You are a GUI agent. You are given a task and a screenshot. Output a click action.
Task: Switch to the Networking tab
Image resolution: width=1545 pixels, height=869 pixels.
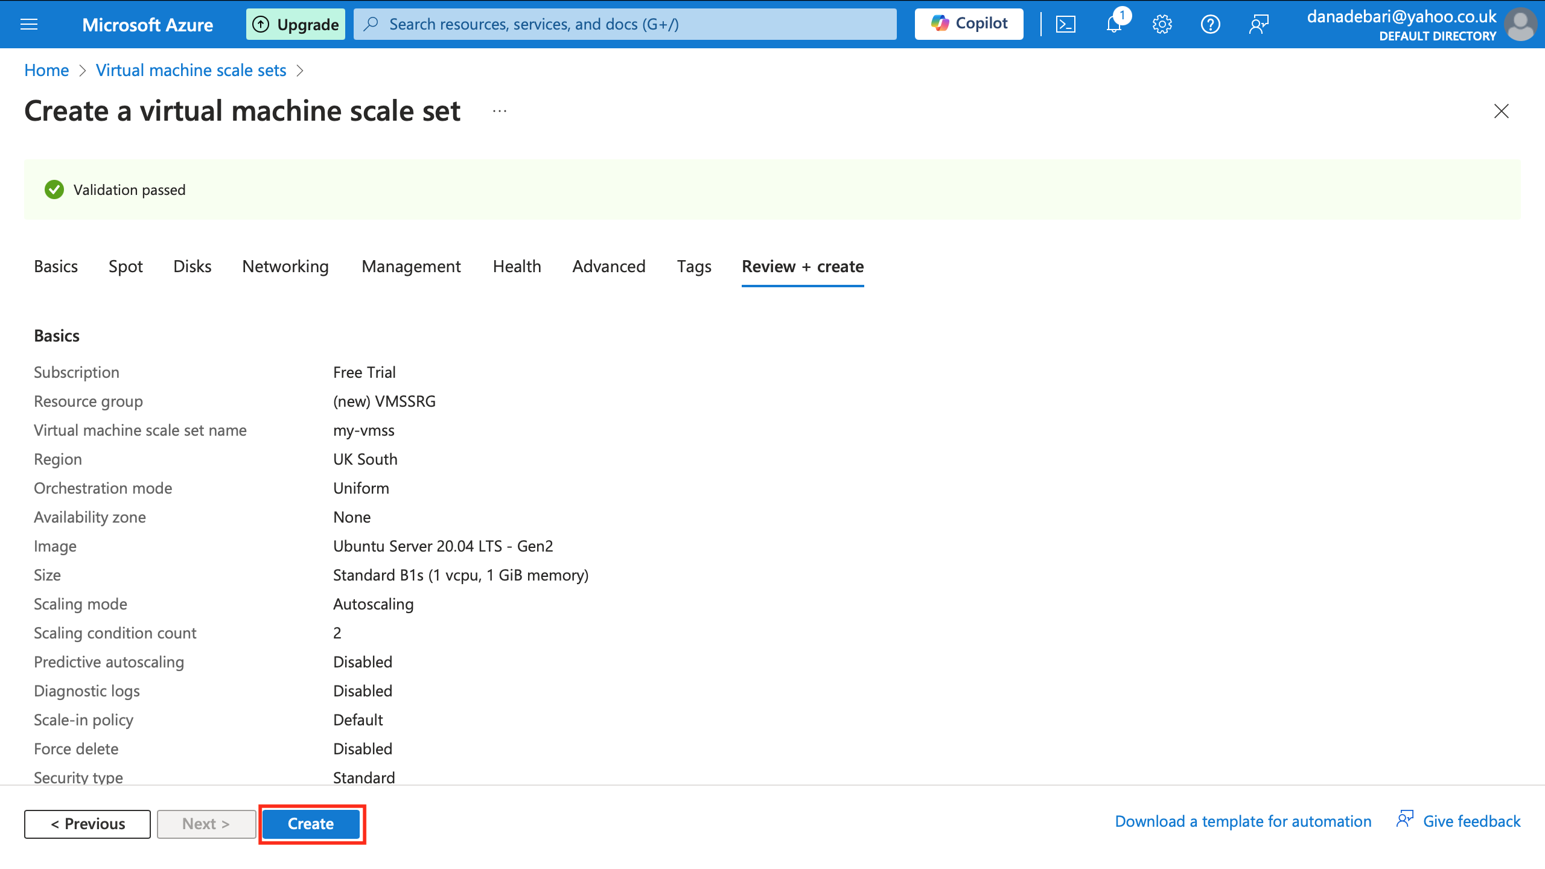tap(285, 266)
